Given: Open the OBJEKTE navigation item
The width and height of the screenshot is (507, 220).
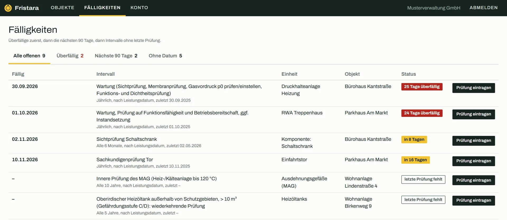Looking at the screenshot, I should click(x=63, y=8).
